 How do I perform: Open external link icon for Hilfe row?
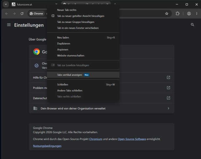click(168, 77)
